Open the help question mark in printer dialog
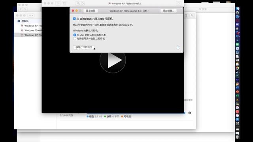Viewport: 253px width, 142px height. click(178, 47)
